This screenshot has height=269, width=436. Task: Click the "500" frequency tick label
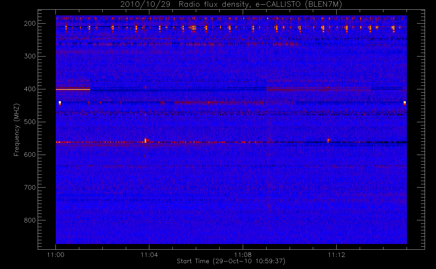(30, 122)
